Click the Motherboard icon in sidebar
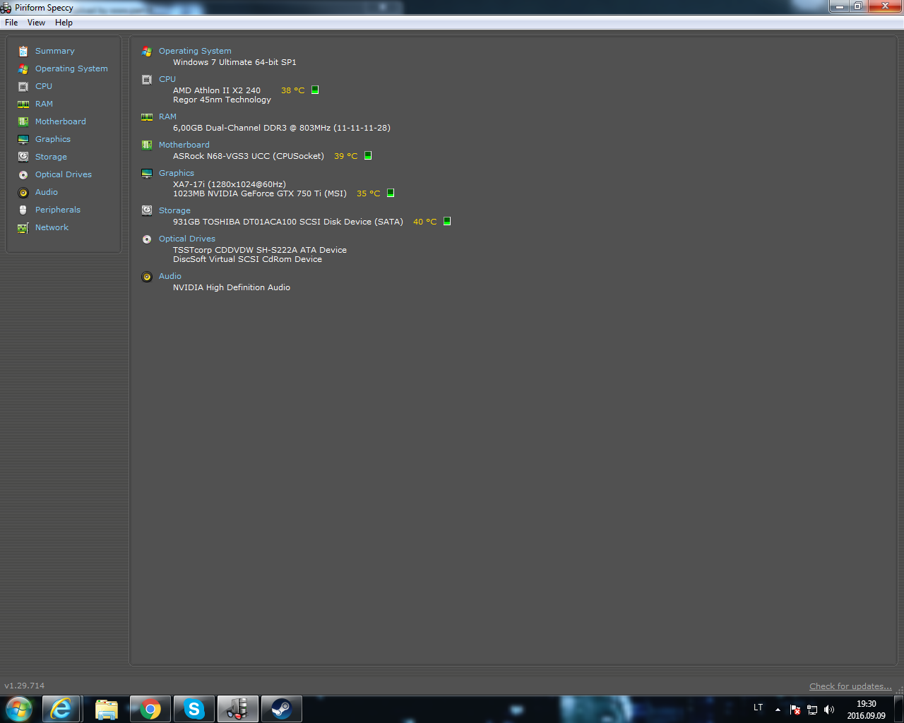The width and height of the screenshot is (904, 723). coord(23,121)
